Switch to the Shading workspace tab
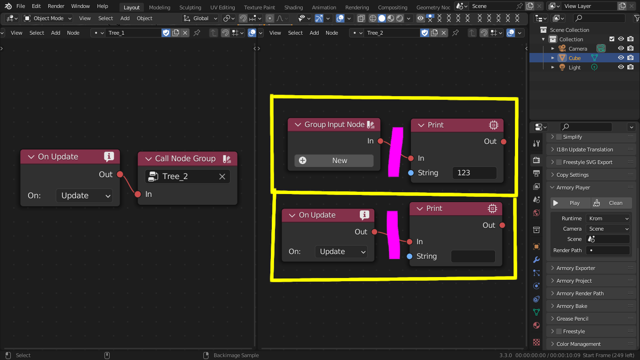This screenshot has height=360, width=640. [293, 7]
